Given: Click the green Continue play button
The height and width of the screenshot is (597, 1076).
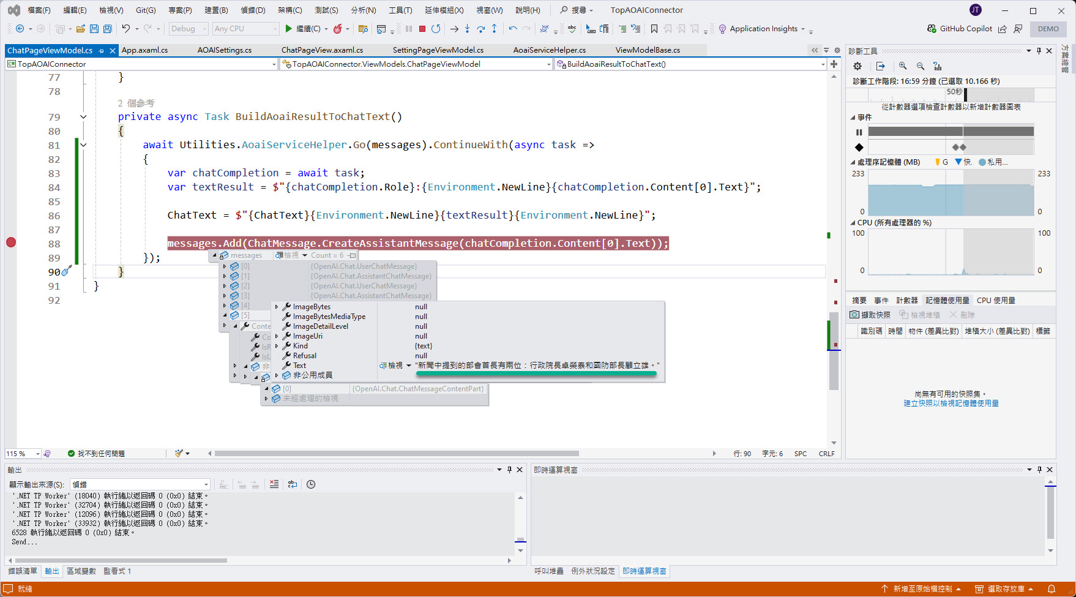Looking at the screenshot, I should tap(288, 29).
